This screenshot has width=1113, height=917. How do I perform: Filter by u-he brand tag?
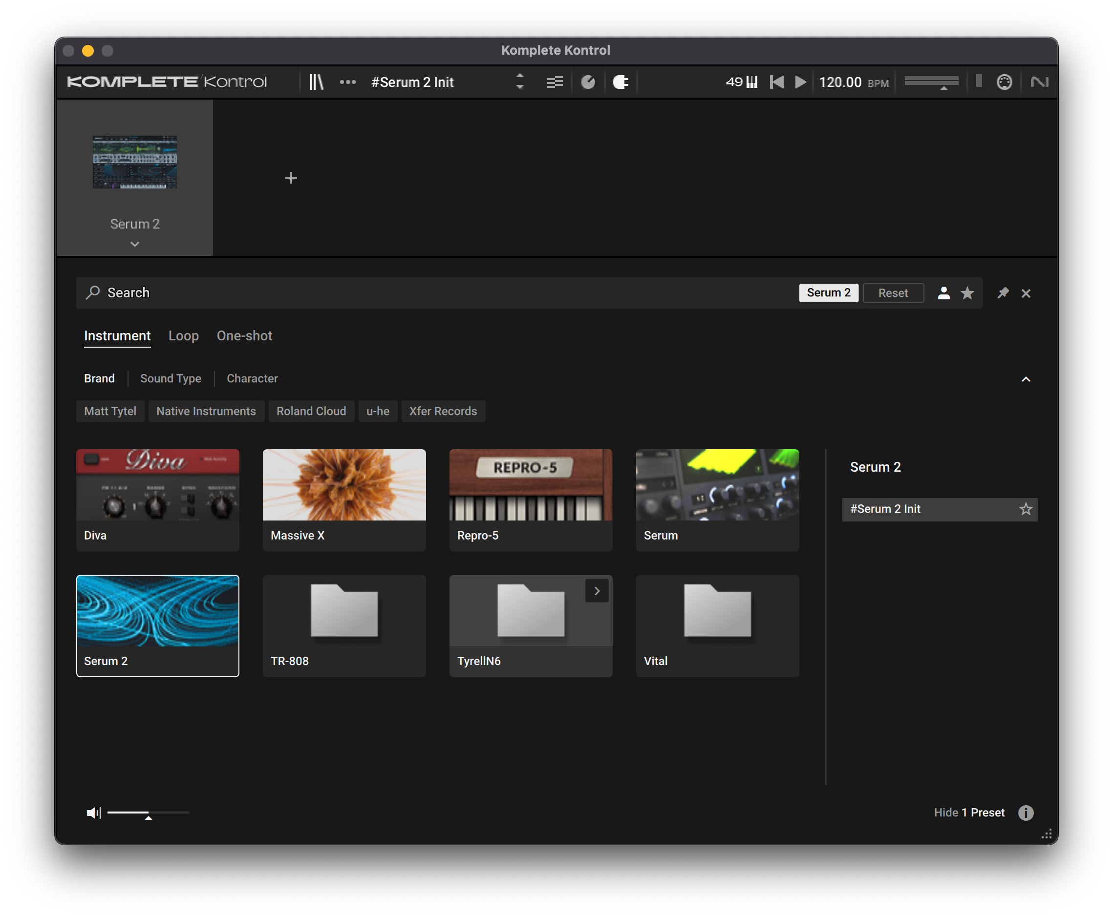tap(377, 411)
